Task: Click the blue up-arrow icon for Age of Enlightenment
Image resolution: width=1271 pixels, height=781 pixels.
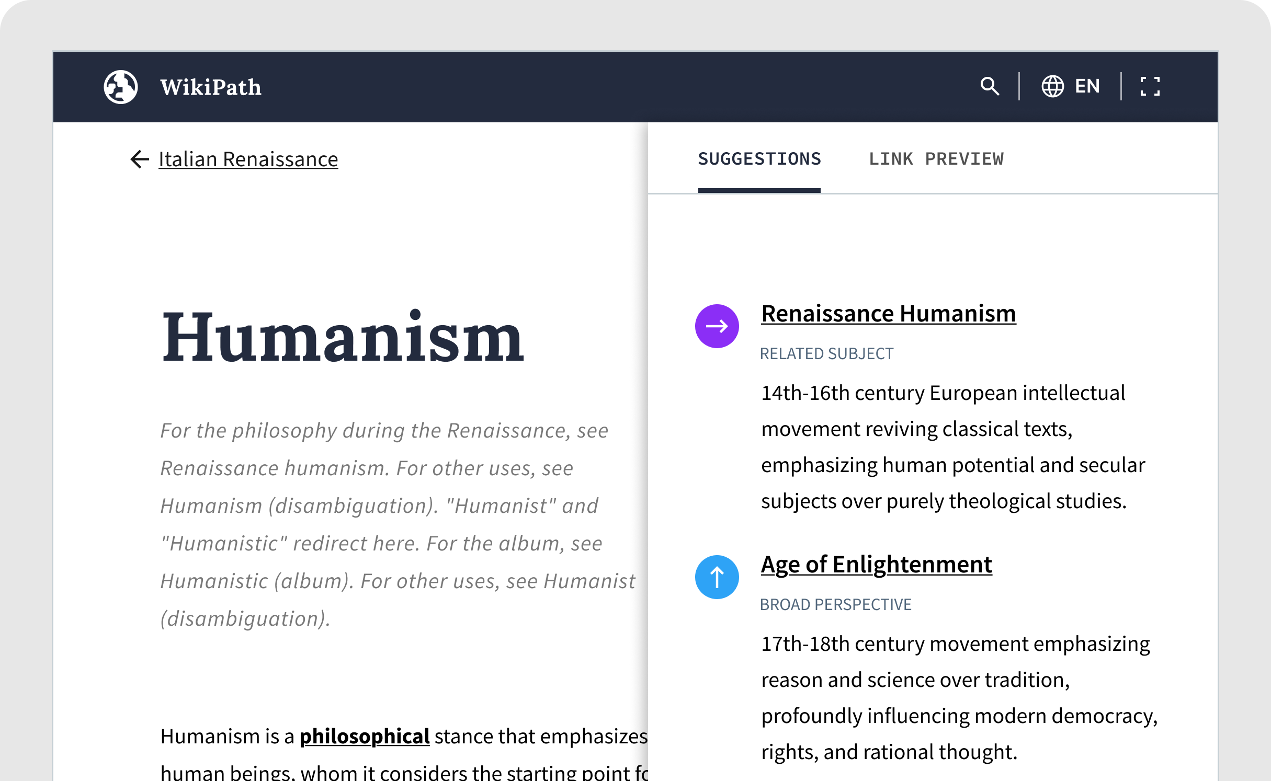Action: tap(717, 577)
